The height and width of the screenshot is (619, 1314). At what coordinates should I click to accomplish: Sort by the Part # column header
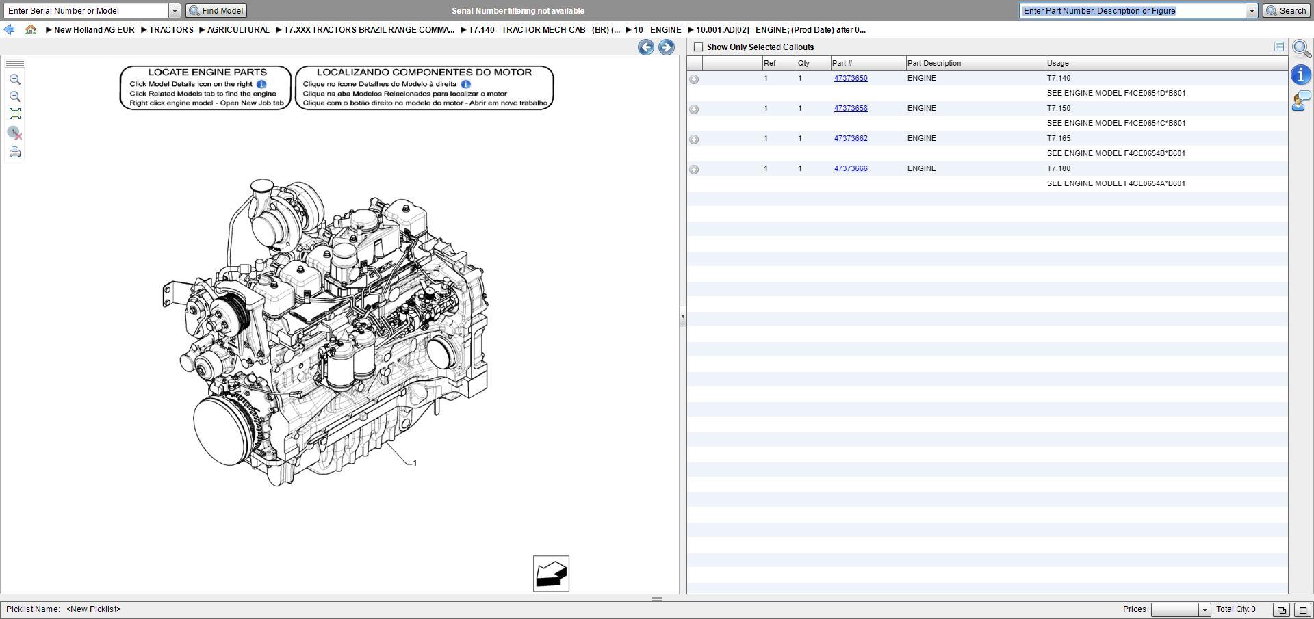click(868, 63)
